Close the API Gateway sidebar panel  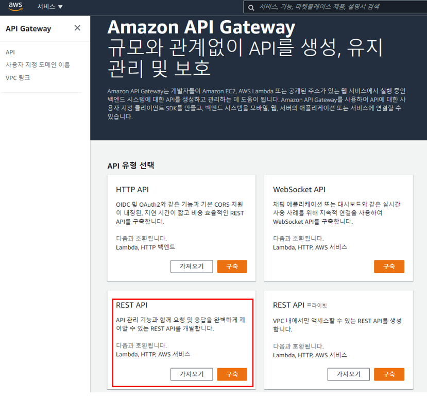click(77, 28)
